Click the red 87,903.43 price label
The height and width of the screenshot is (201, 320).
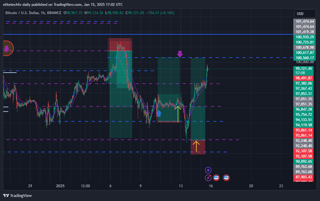[303, 177]
